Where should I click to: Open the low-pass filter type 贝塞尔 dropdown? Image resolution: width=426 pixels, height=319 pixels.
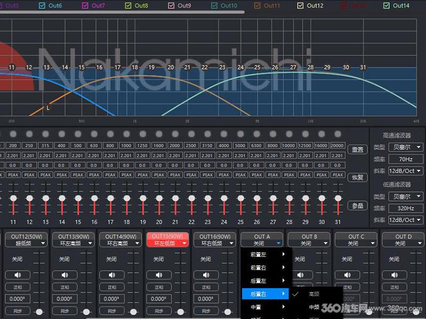coord(406,196)
